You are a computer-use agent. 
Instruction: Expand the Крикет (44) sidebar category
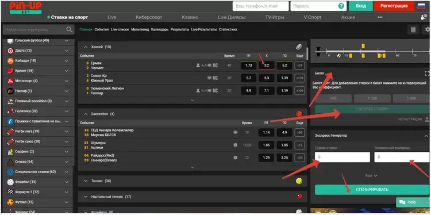pyautogui.click(x=67, y=71)
